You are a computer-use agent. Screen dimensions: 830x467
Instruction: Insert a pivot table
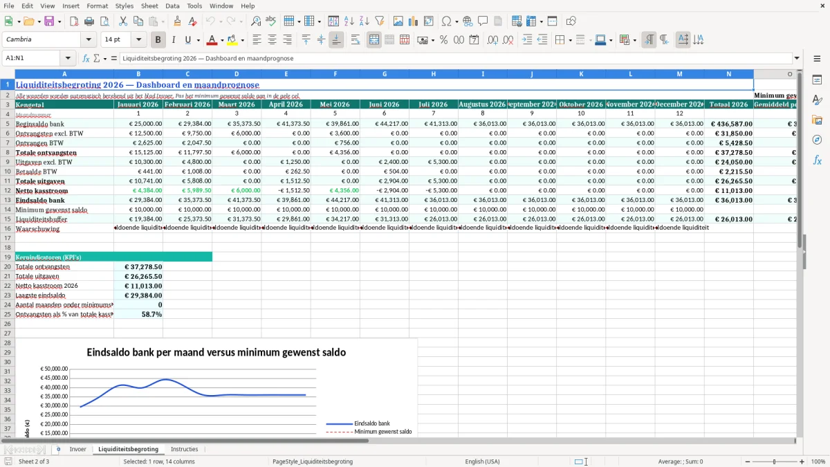pyautogui.click(x=429, y=21)
